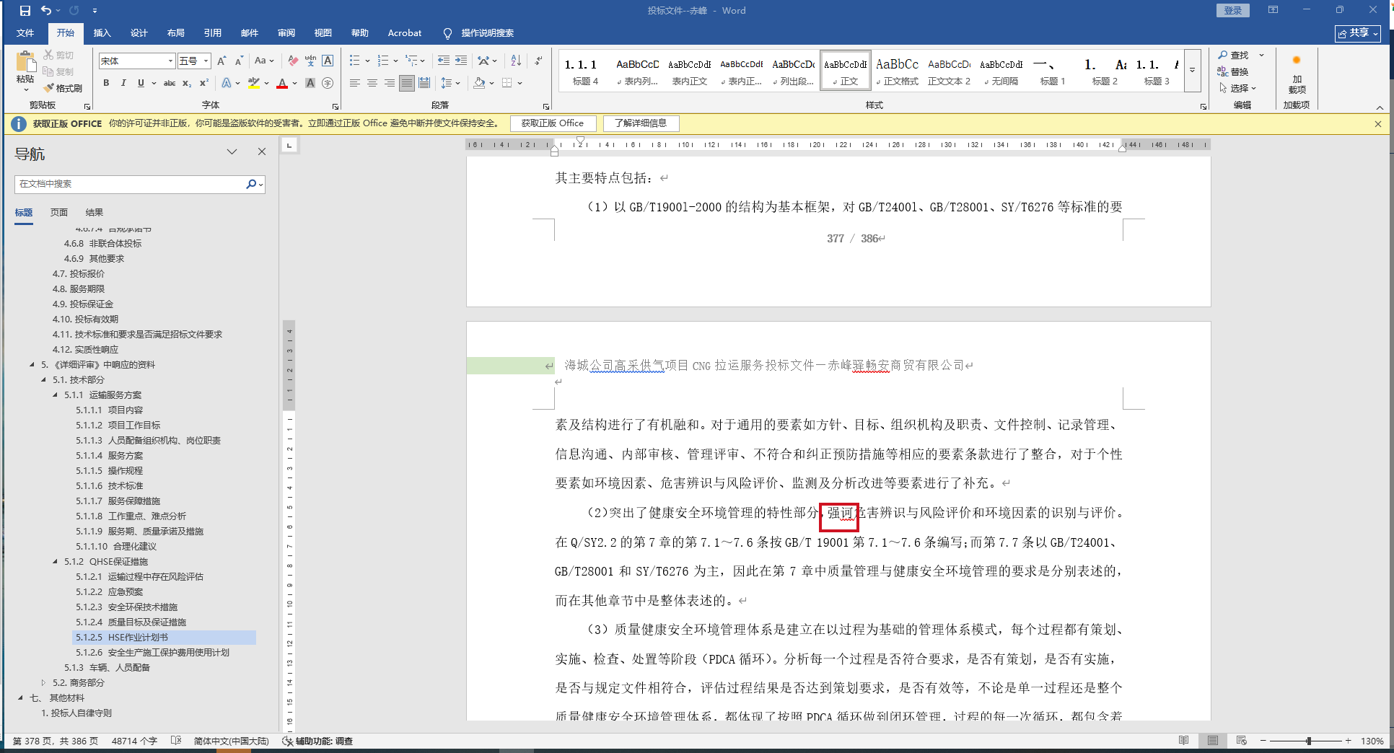Open the 审阅 ribbon tab
The width and height of the screenshot is (1394, 753).
click(286, 33)
